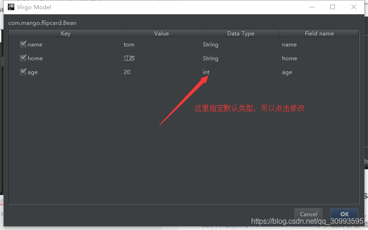Uncheck the age key checkbox

coord(23,72)
